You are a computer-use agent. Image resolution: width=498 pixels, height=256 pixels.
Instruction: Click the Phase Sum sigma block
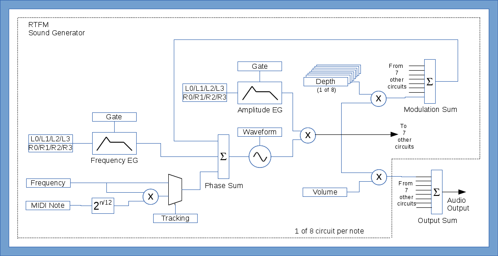click(223, 157)
